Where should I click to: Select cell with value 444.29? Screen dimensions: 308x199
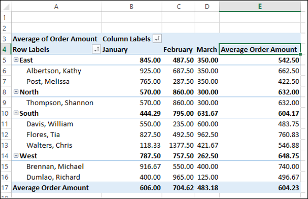click(132, 113)
